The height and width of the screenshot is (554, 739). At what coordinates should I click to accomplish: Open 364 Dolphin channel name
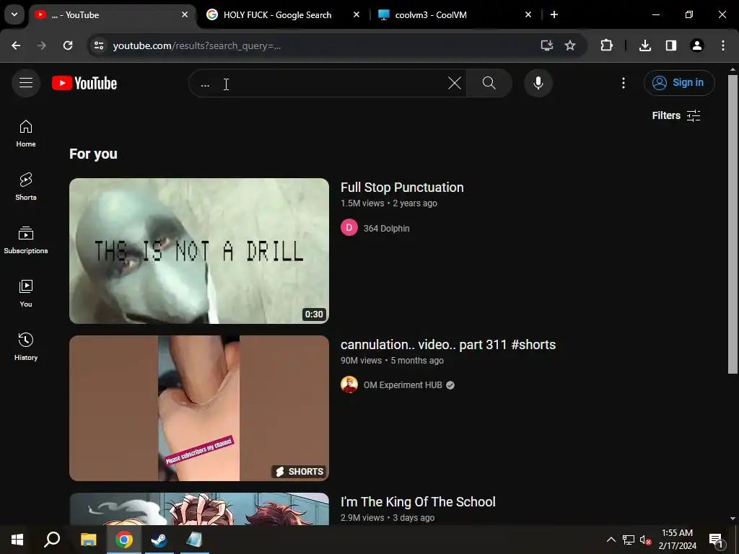(387, 229)
